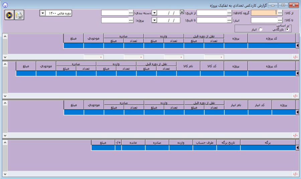Click ellipsis lookup next to انبار field
301x179 pixels.
pos(229,20)
